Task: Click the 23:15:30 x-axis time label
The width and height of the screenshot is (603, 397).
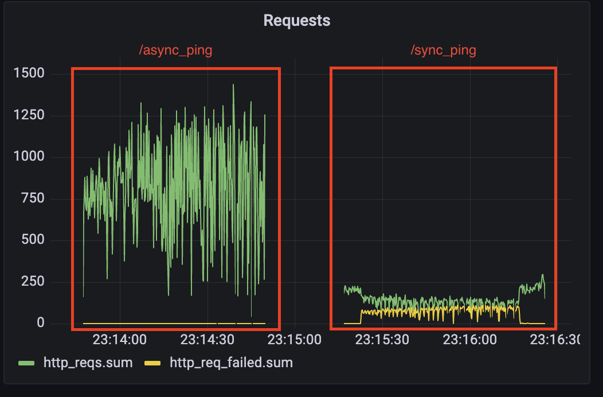Action: pyautogui.click(x=382, y=340)
